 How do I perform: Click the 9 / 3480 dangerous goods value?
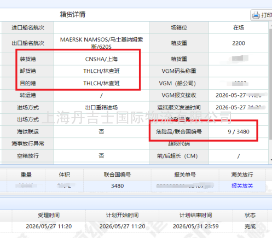click(239, 132)
